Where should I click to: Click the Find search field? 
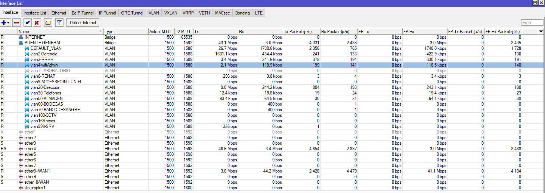[x=532, y=23]
